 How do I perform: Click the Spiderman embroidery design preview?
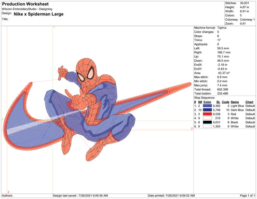pos(97,110)
